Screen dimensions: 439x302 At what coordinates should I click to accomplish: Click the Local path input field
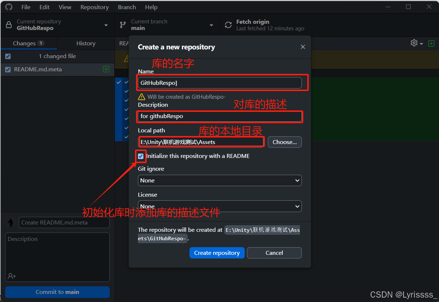click(201, 142)
